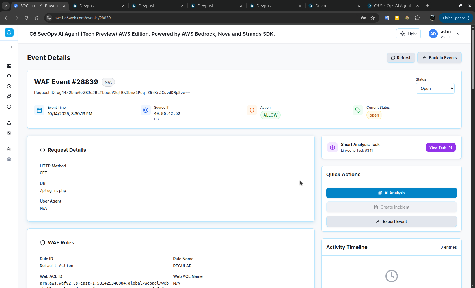
Task: Click the browser forward arrow
Action: coord(16,18)
